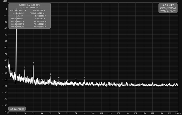Screen dimensions: 182x115
Task: Pick the 7th harmonic marker
Action: 67,80
